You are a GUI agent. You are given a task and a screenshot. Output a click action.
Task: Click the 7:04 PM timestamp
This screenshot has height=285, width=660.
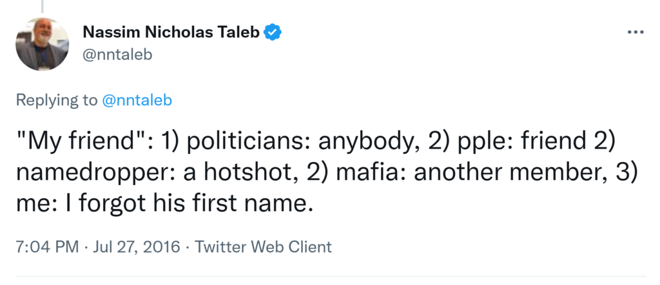pyautogui.click(x=47, y=246)
